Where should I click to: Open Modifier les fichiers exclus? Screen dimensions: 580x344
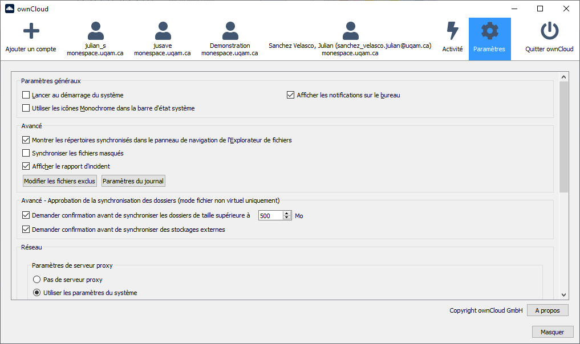(x=59, y=181)
